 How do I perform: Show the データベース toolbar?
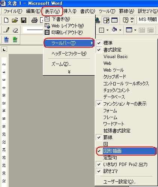click(126, 97)
